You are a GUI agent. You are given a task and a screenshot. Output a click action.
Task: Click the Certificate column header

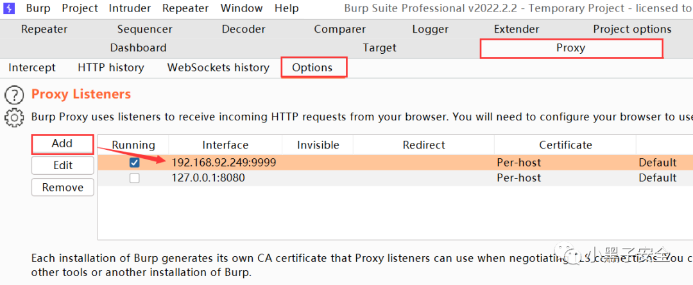click(565, 145)
